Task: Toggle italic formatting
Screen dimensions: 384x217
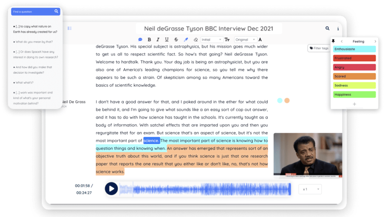Action: [x=158, y=40]
